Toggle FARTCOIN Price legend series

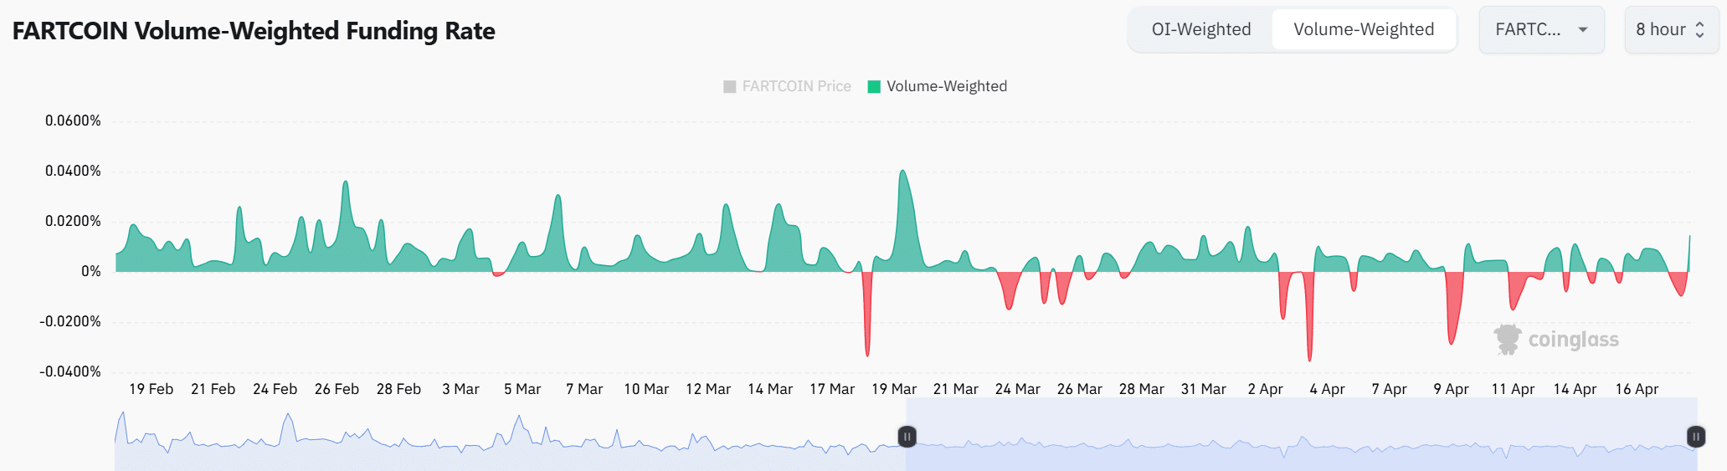point(787,86)
